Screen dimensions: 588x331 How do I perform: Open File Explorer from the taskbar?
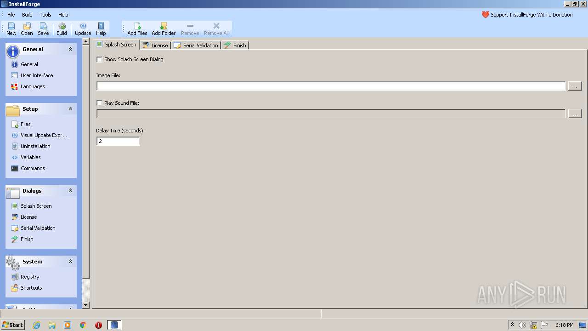pyautogui.click(x=52, y=325)
